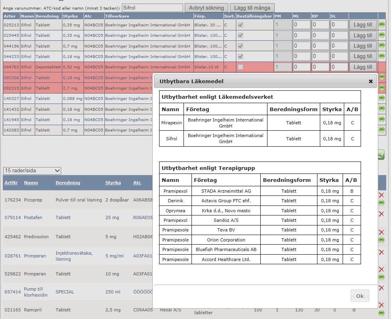The width and height of the screenshot is (391, 319).
Task: Remove Ramipril row with red X
Action: click(x=381, y=305)
